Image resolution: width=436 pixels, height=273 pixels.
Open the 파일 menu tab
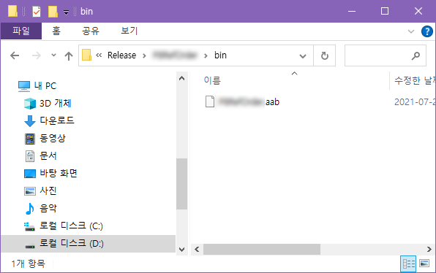tap(21, 31)
